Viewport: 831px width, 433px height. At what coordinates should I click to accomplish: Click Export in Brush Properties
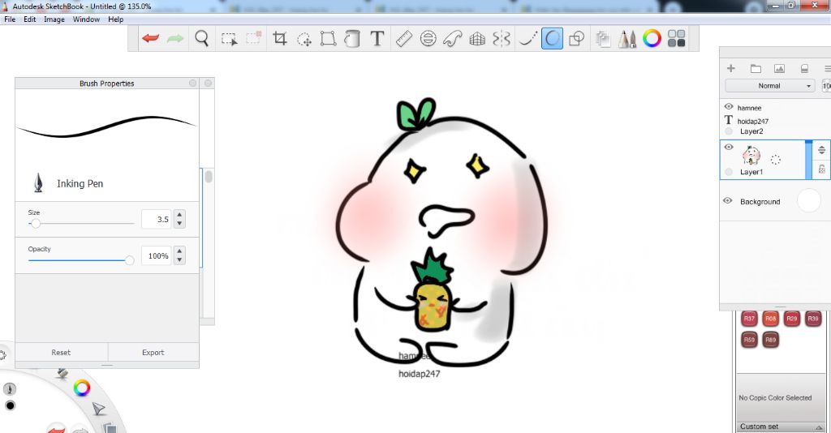153,353
